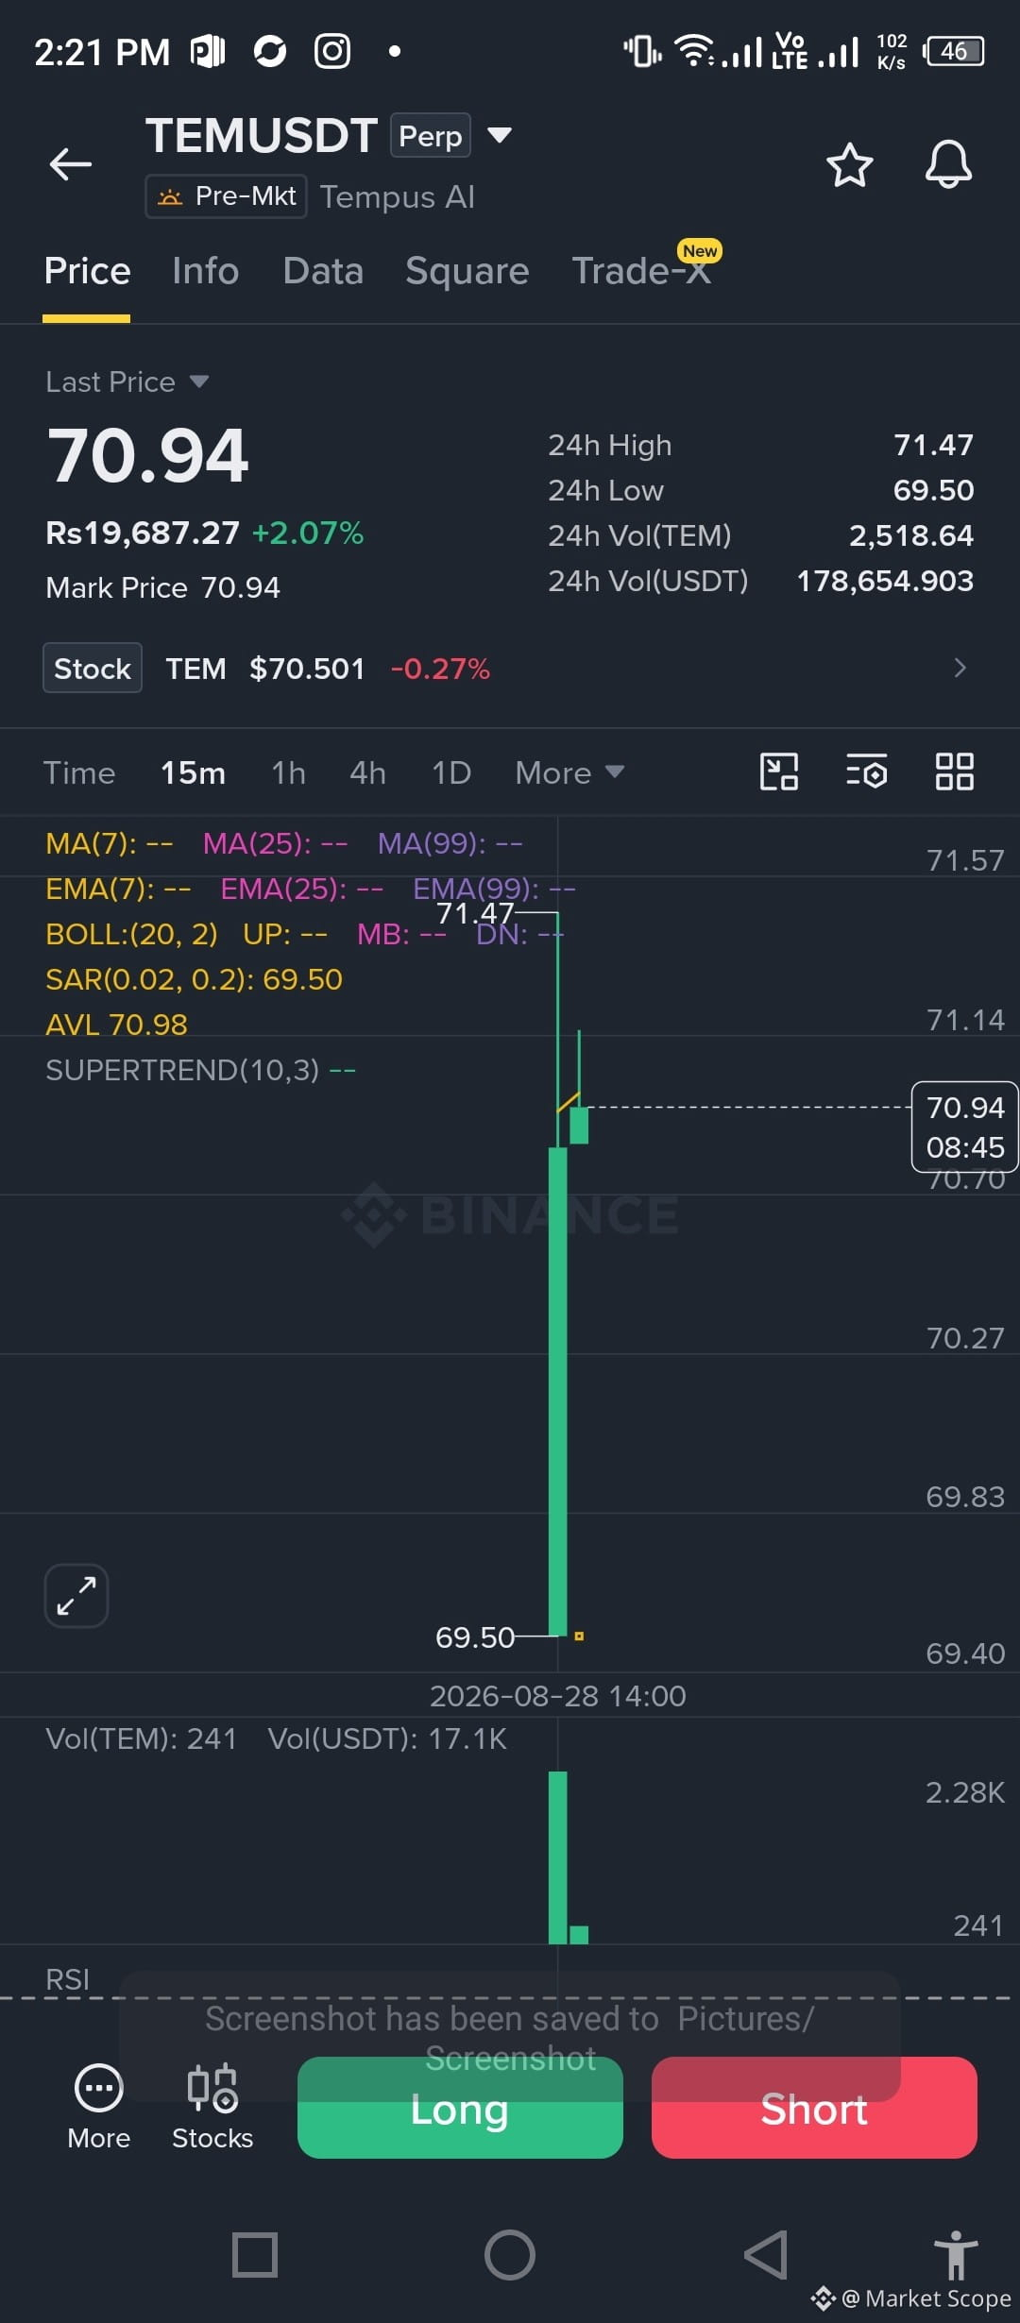Tap the RSI indicator label
The height and width of the screenshot is (2323, 1020).
point(67,1978)
